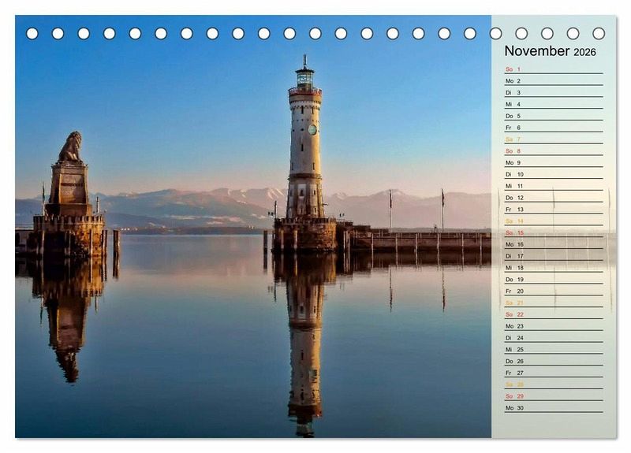Viewport: 631px width, 453px height.
Task: Select the Sunday 29 date row
Action: coord(553,396)
